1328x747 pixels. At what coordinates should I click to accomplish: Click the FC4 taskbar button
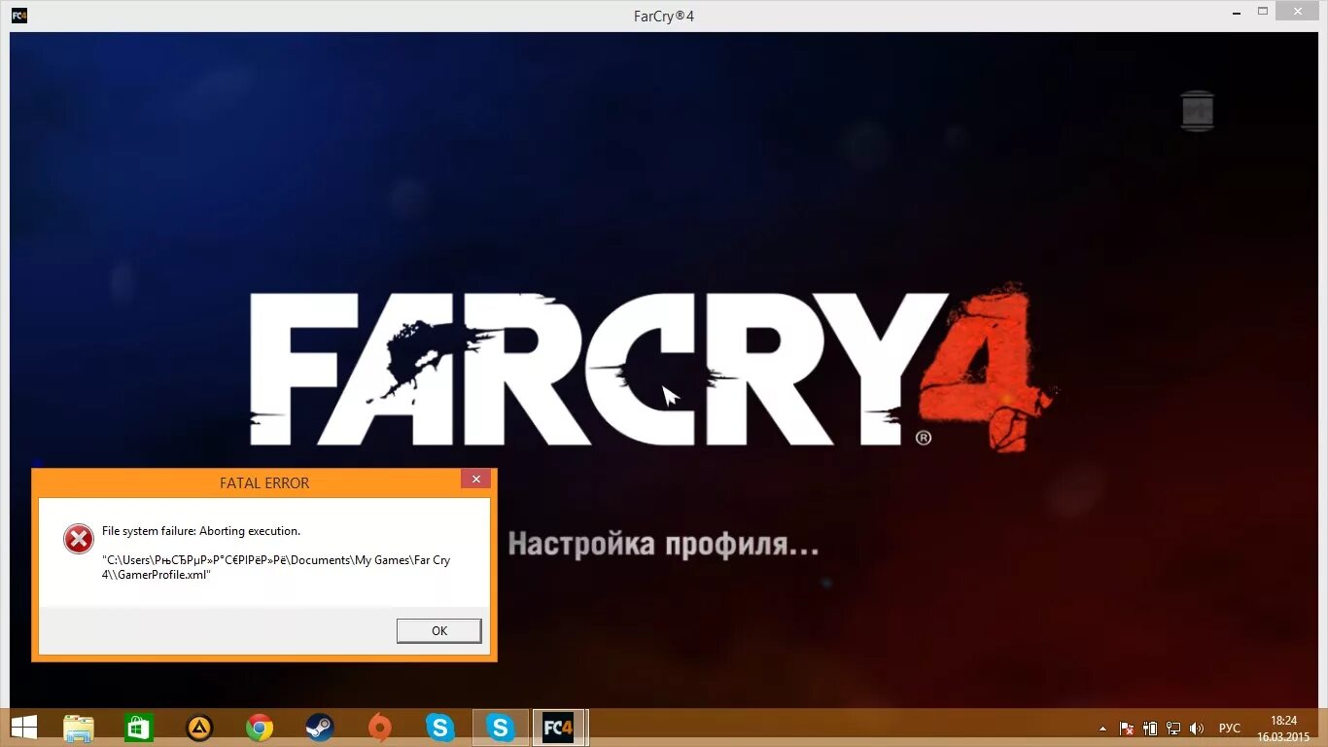[x=559, y=728]
